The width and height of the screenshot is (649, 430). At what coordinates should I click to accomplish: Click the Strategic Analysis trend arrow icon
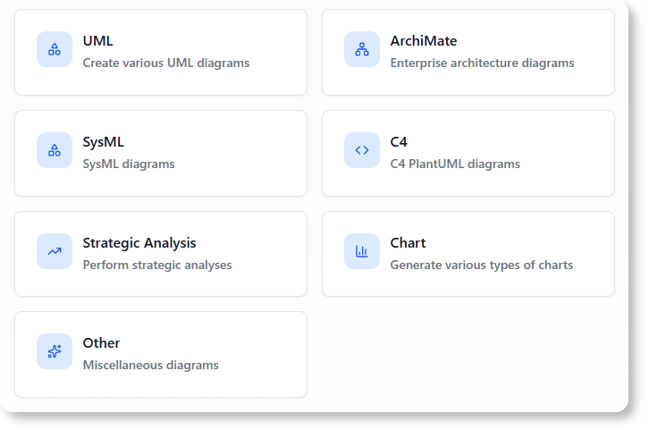click(x=55, y=251)
